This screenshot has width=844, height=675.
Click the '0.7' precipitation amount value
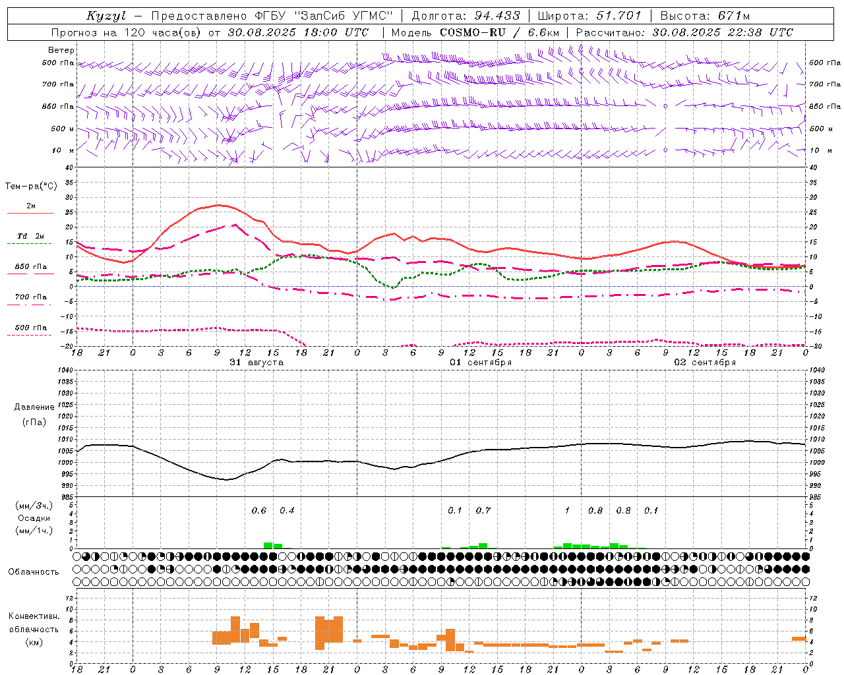tap(483, 510)
